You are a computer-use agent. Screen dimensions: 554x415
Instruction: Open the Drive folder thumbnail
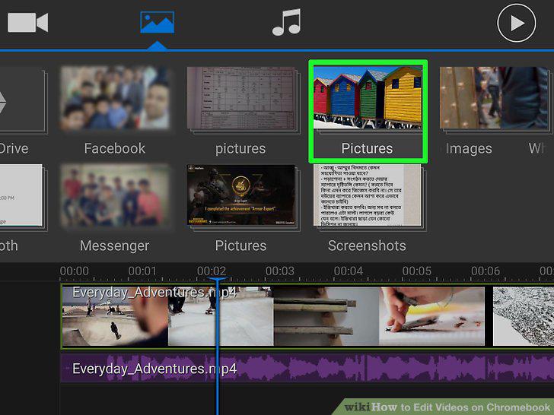pyautogui.click(x=21, y=98)
